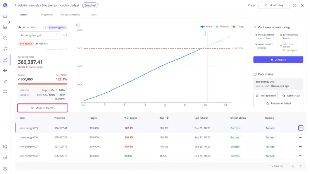This screenshot has width=310, height=174.
Task: Open the settings gear sidebar icon
Action: coord(5,147)
